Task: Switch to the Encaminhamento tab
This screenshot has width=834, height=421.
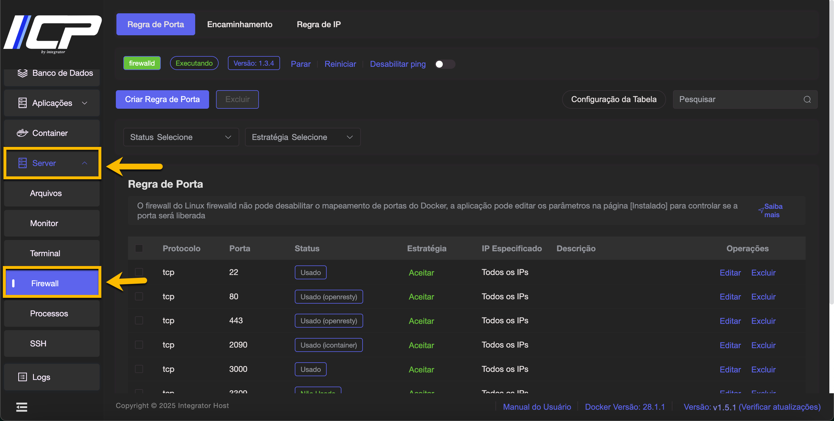Action: pos(239,24)
